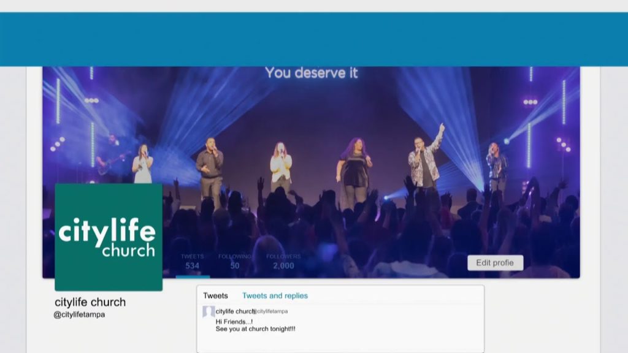This screenshot has height=353, width=628.
Task: Open the Tweets and replies tab
Action: pyautogui.click(x=275, y=295)
